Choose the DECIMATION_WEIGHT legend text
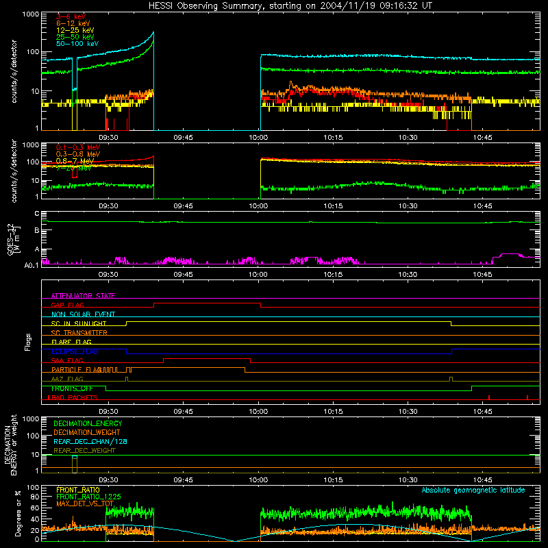The width and height of the screenshot is (548, 548). click(87, 432)
